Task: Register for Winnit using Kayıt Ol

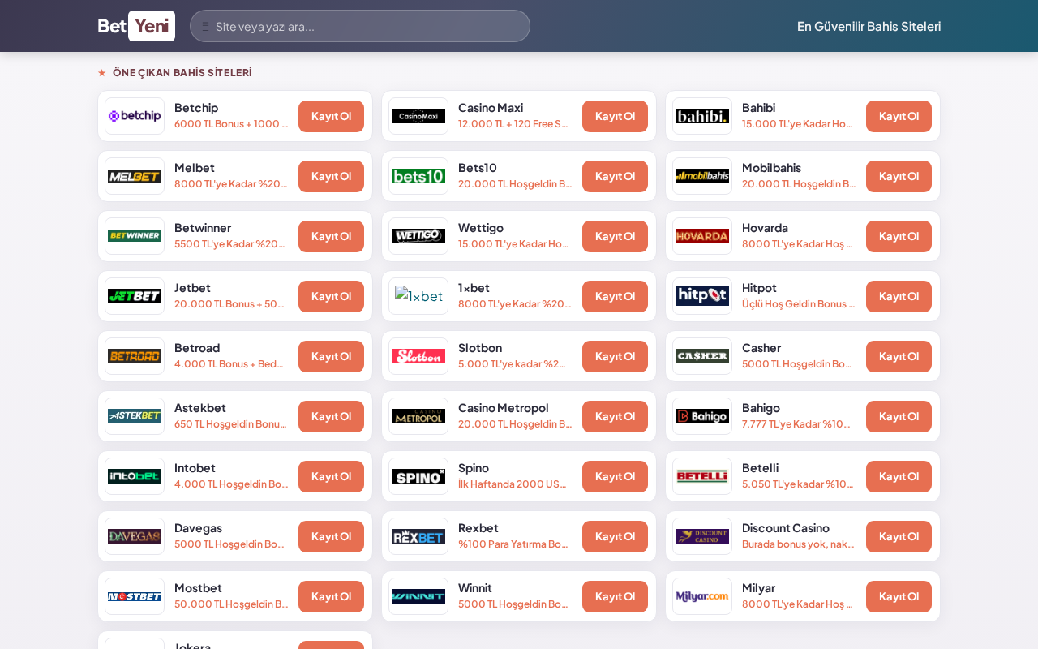Action: 615,596
